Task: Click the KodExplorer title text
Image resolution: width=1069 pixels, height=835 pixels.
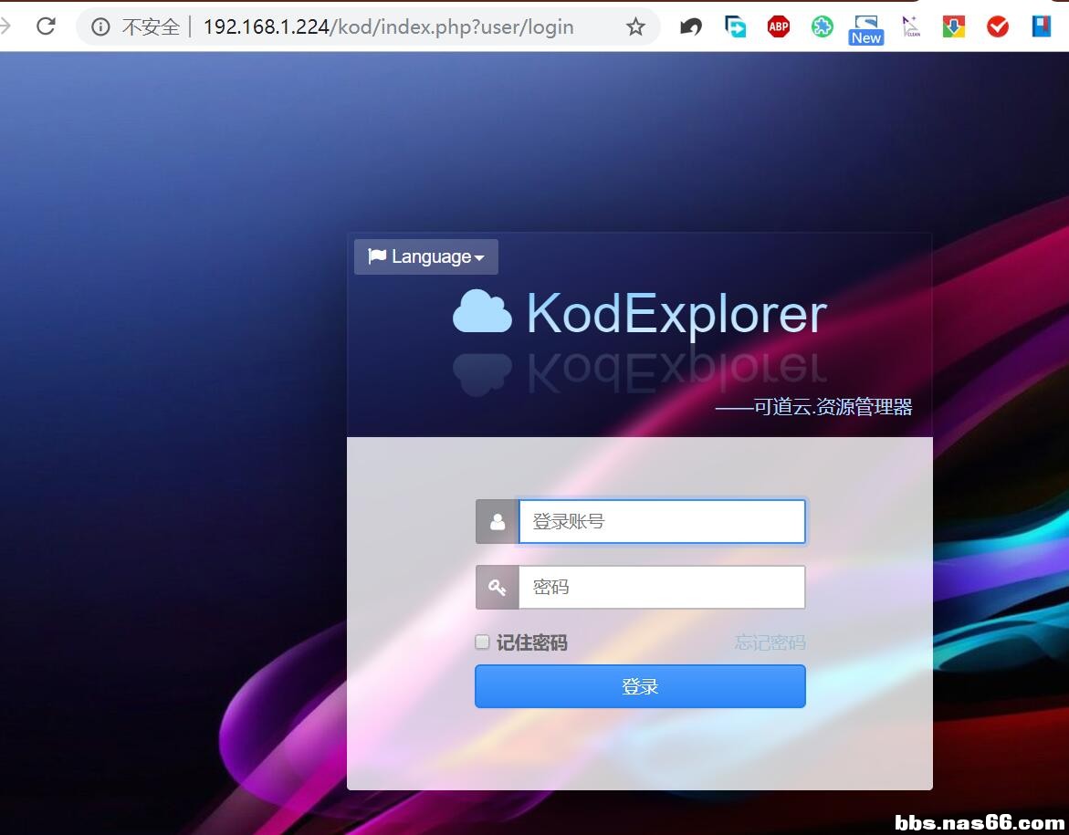Action: tap(676, 313)
